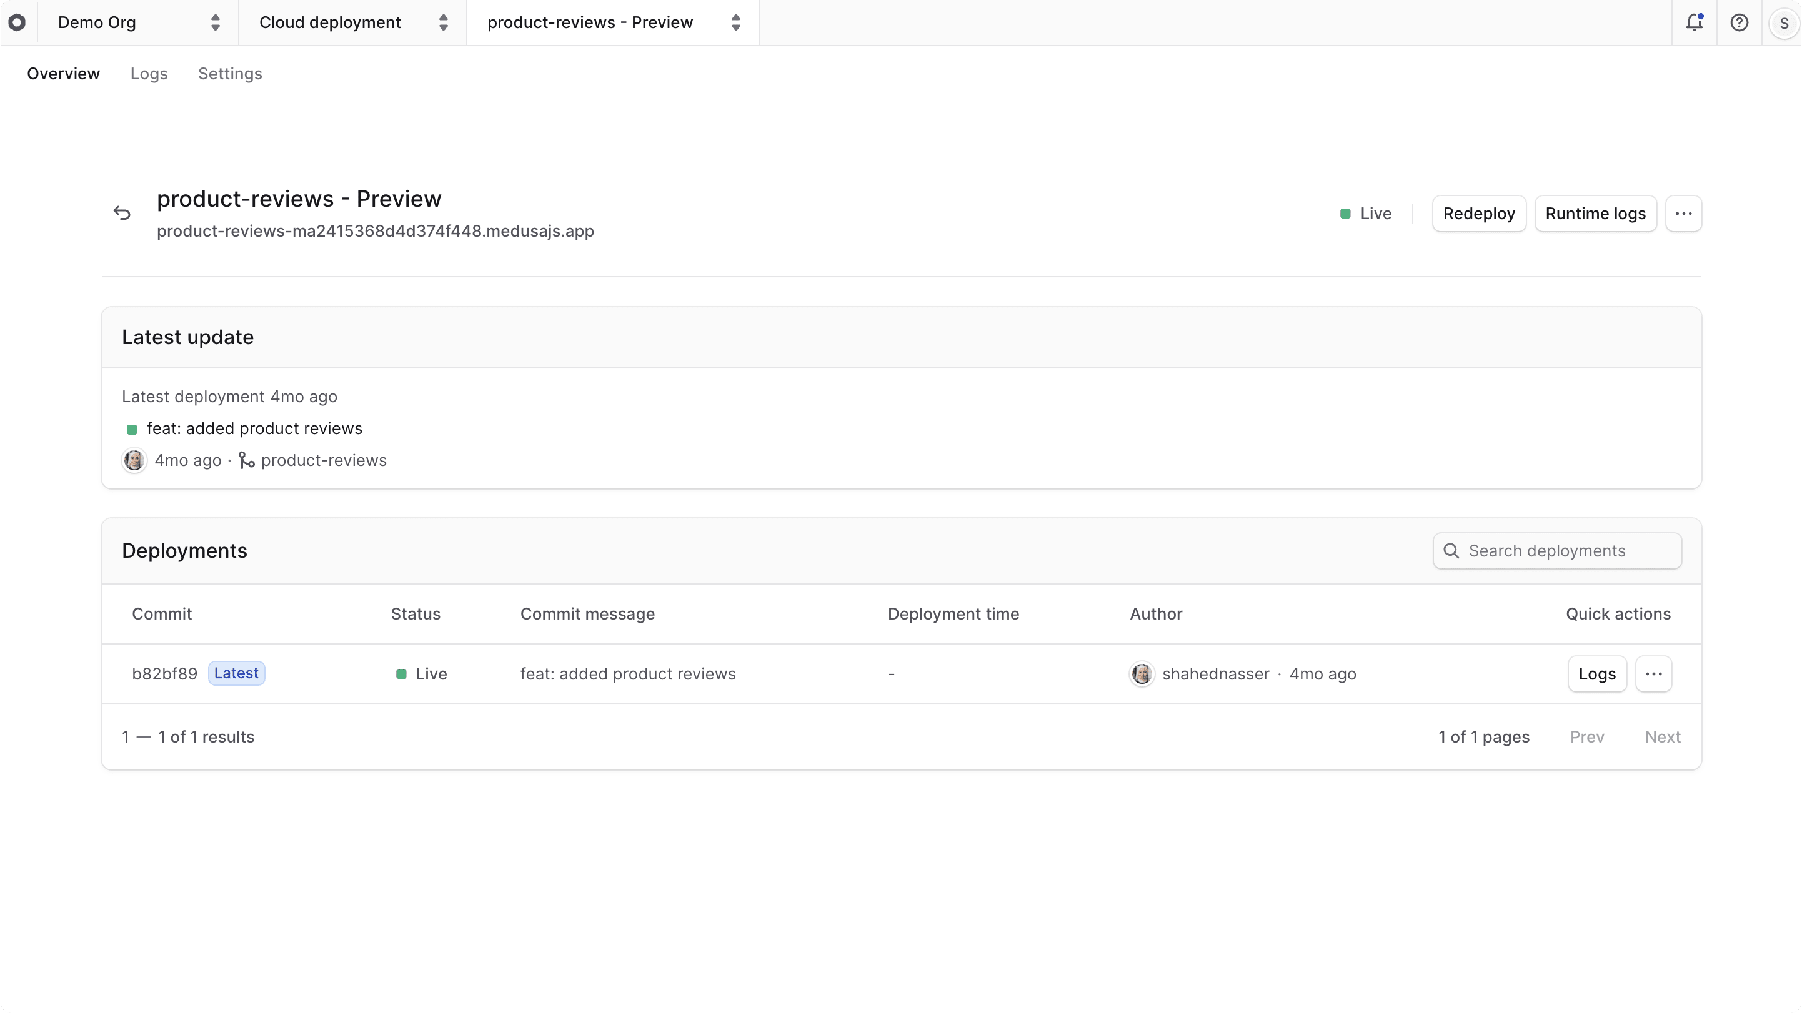1802x1013 pixels.
Task: Switch to the Logs tab
Action: (148, 74)
